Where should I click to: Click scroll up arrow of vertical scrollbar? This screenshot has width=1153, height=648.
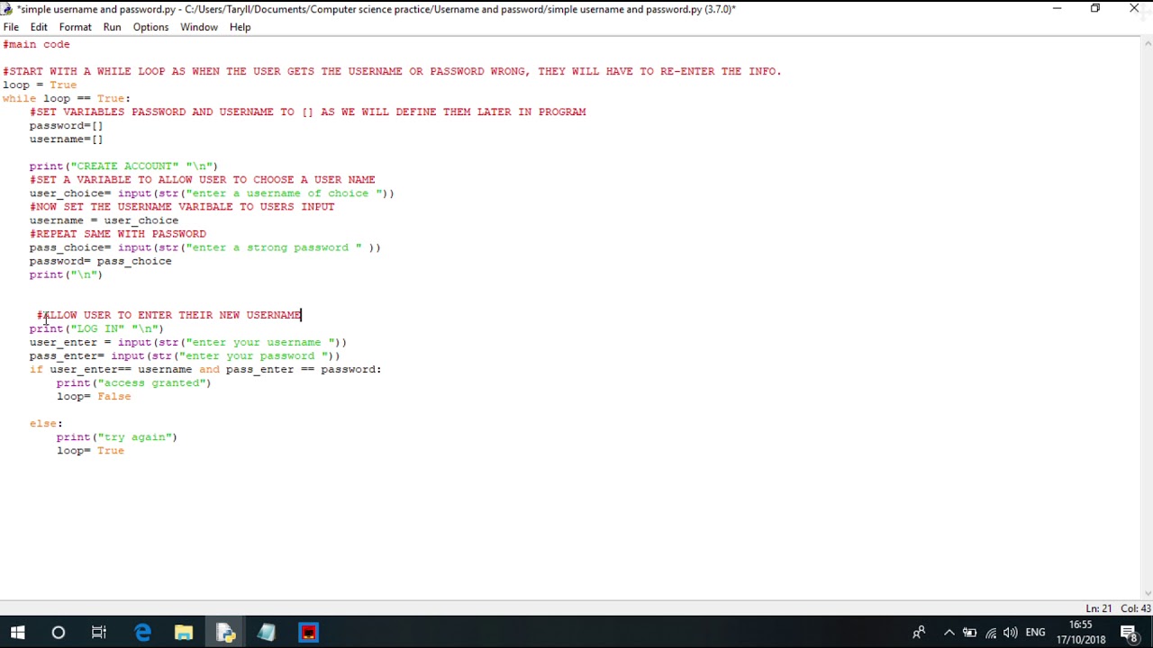tap(1147, 43)
